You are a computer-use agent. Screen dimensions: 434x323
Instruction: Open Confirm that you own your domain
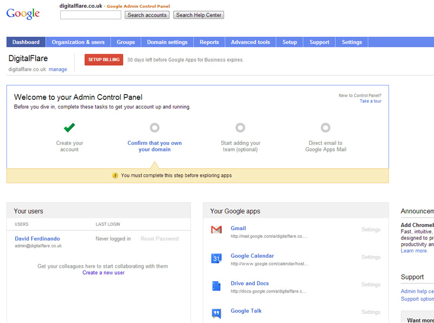[155, 146]
